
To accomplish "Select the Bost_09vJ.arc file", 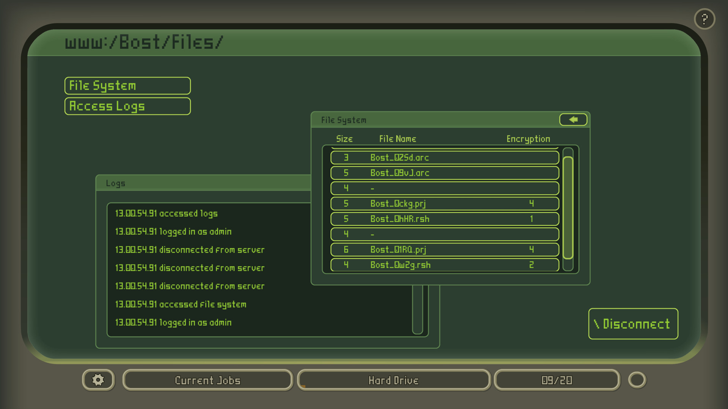I will tap(444, 173).
